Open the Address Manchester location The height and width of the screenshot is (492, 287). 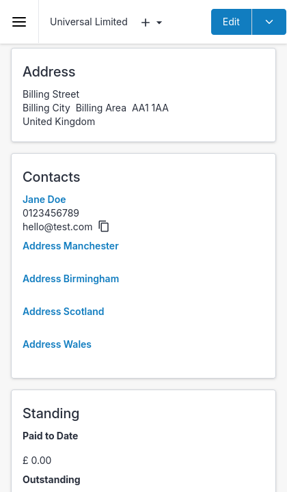(70, 246)
